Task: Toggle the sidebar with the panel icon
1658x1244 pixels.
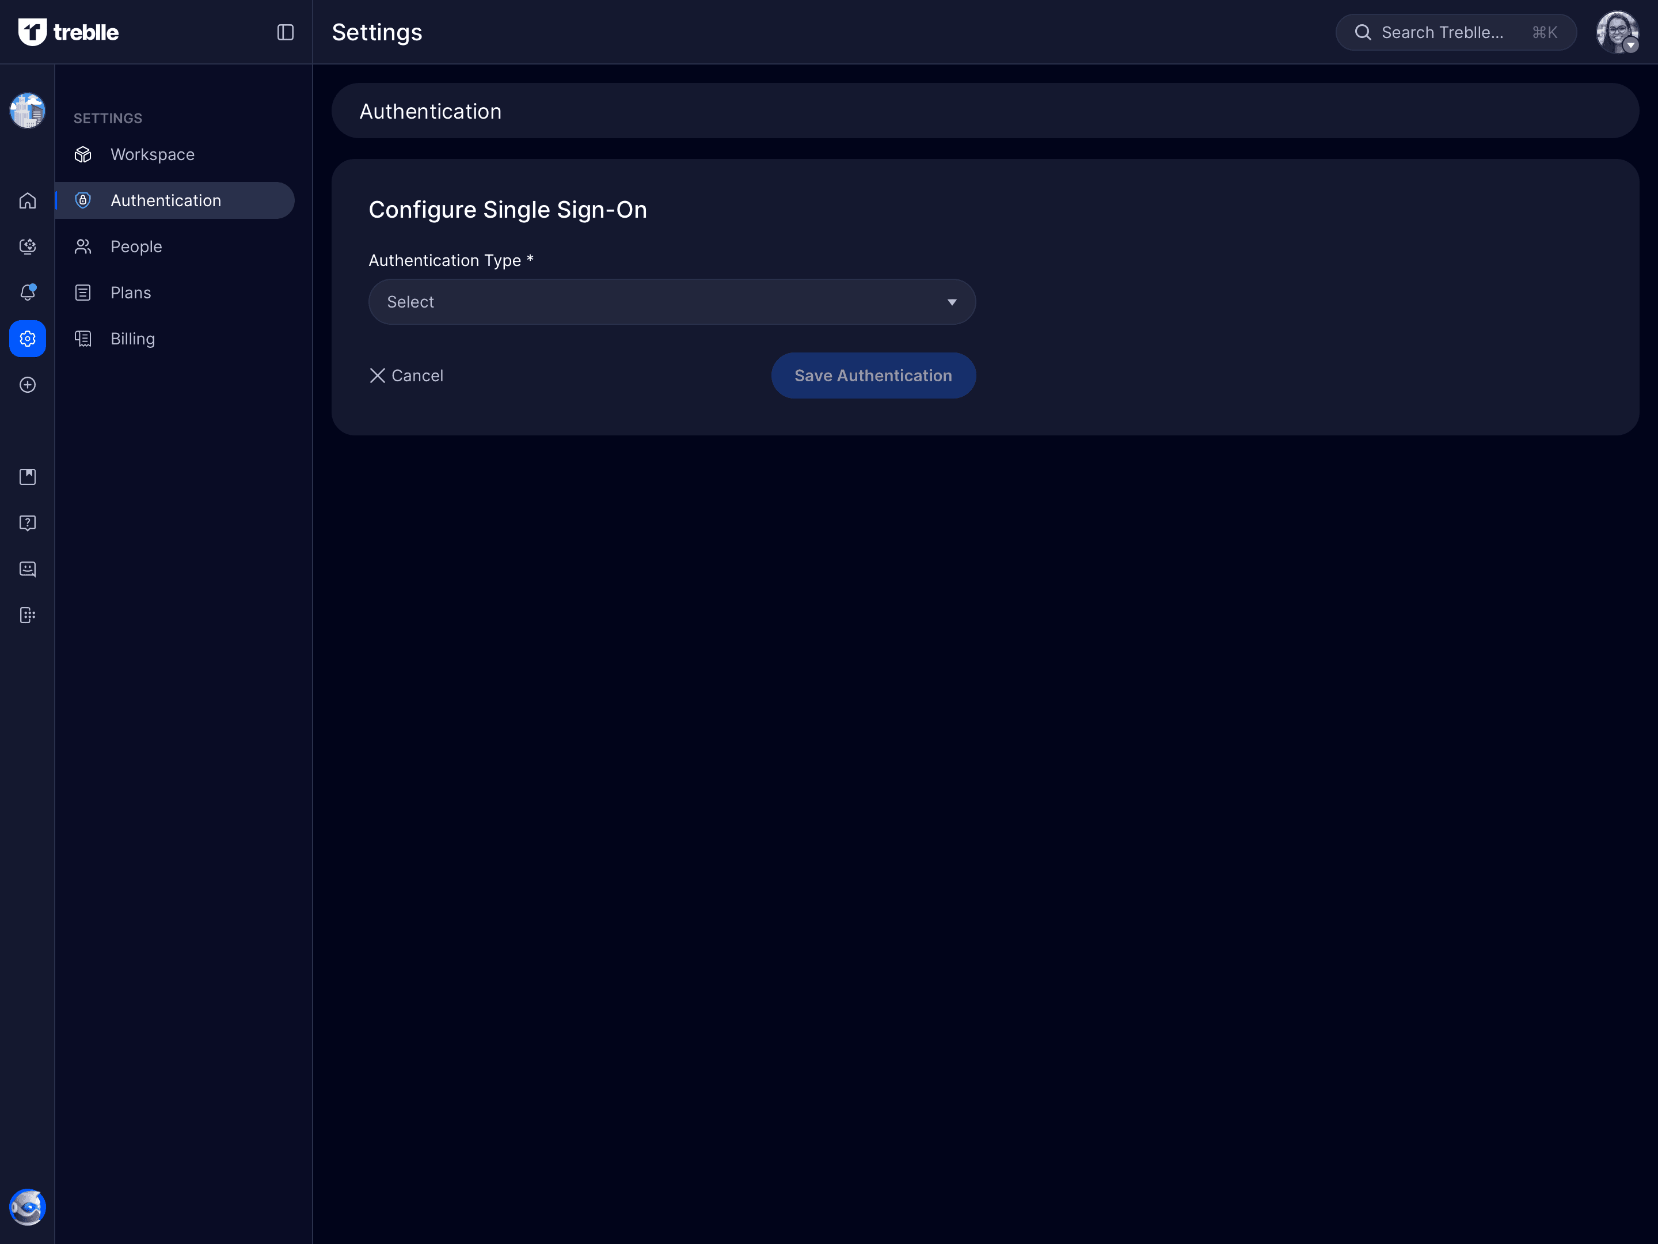Action: (285, 32)
